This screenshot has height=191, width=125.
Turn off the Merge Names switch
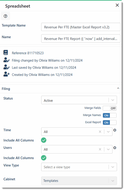tap(110, 115)
